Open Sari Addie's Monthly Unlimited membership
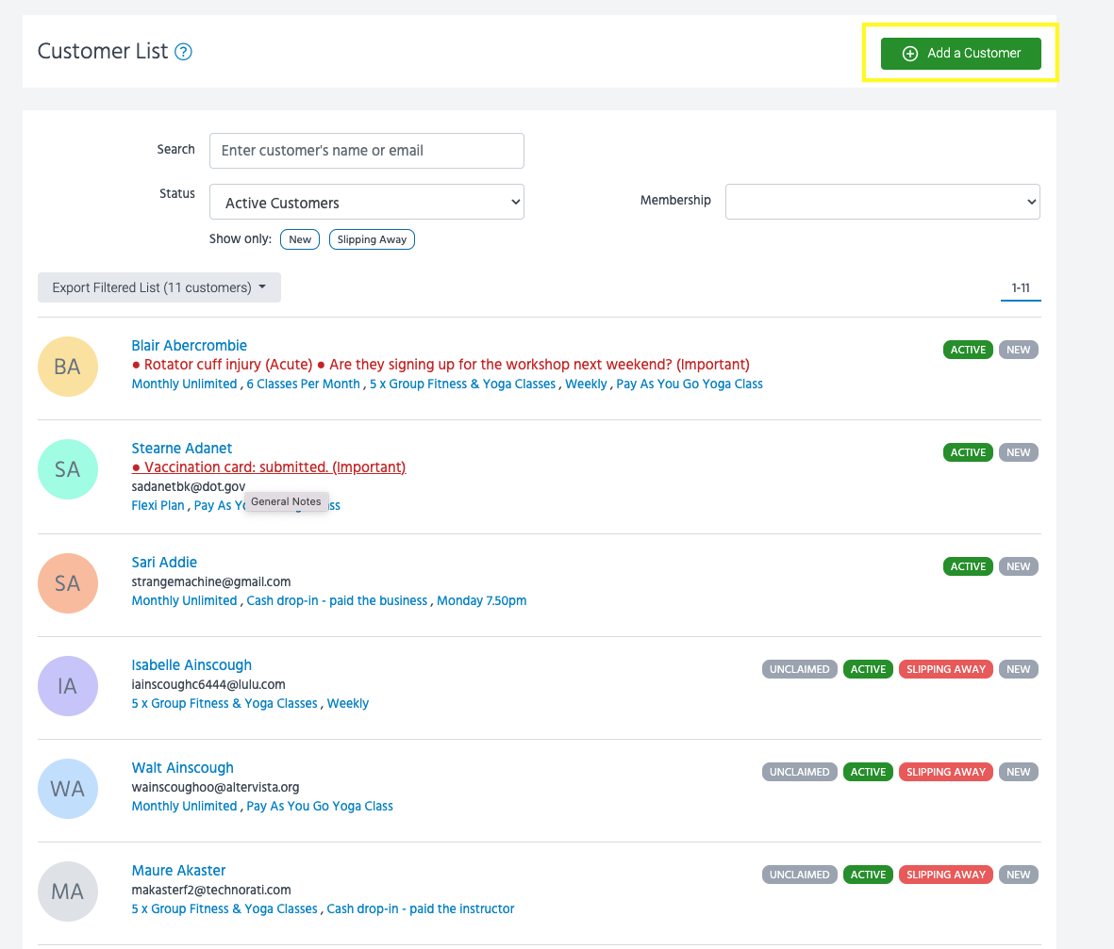The width and height of the screenshot is (1114, 949). (184, 600)
